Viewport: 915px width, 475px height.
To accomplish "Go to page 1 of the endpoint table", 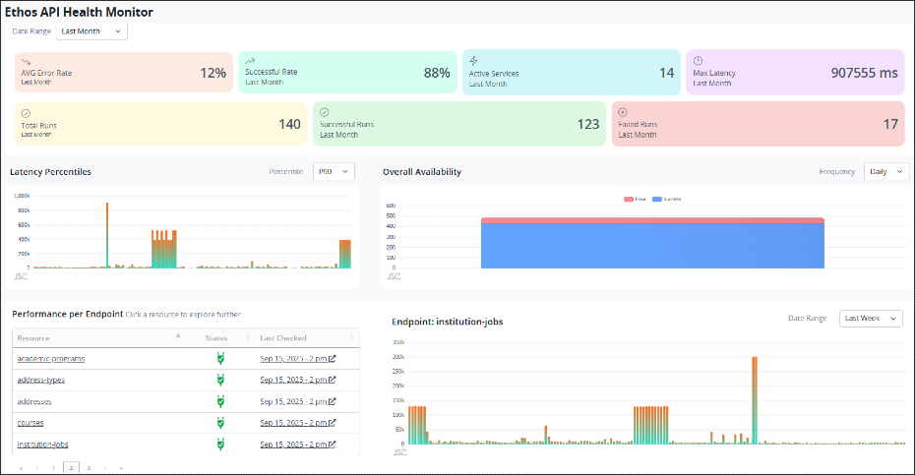I will [x=53, y=468].
